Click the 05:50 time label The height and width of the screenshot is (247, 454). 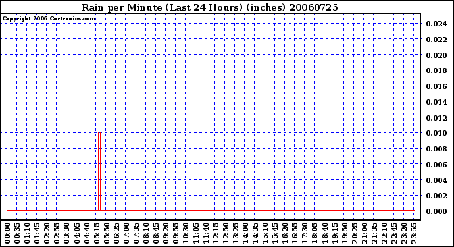106,233
